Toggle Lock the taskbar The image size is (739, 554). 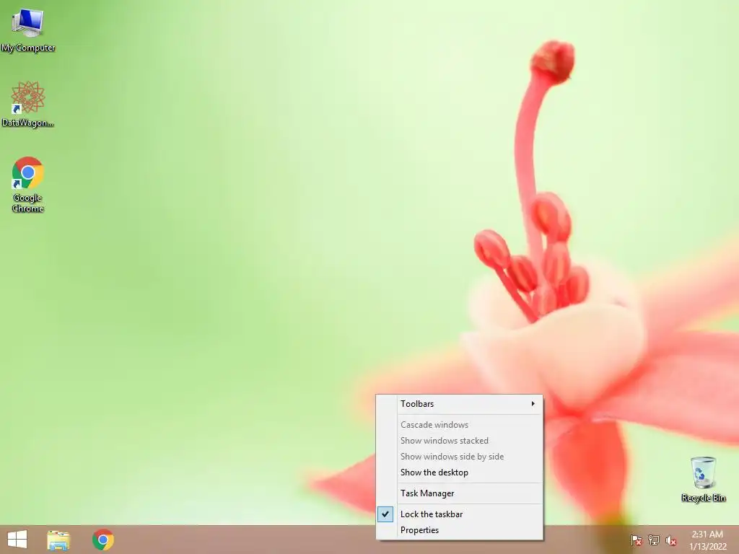459,514
